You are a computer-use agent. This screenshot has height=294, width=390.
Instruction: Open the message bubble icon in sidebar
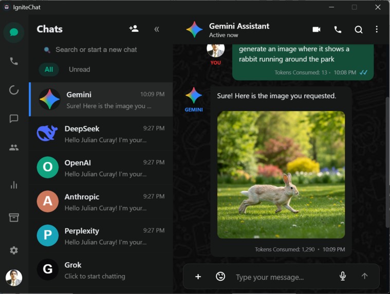pyautogui.click(x=14, y=119)
